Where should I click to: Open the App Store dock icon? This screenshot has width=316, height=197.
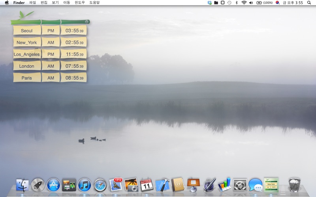tap(53, 184)
